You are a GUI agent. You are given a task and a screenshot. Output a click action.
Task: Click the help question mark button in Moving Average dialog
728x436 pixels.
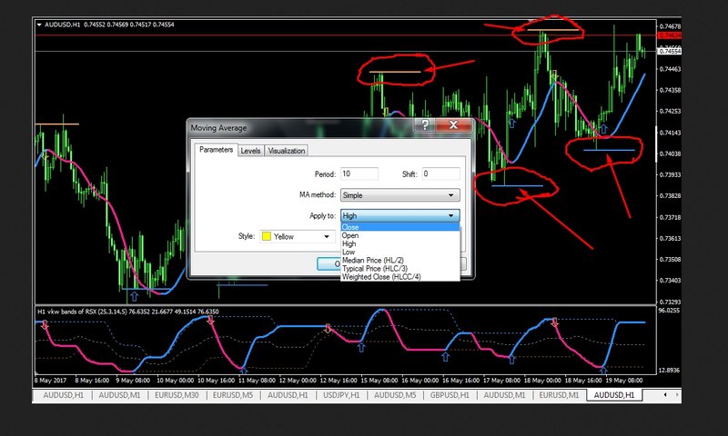click(425, 124)
